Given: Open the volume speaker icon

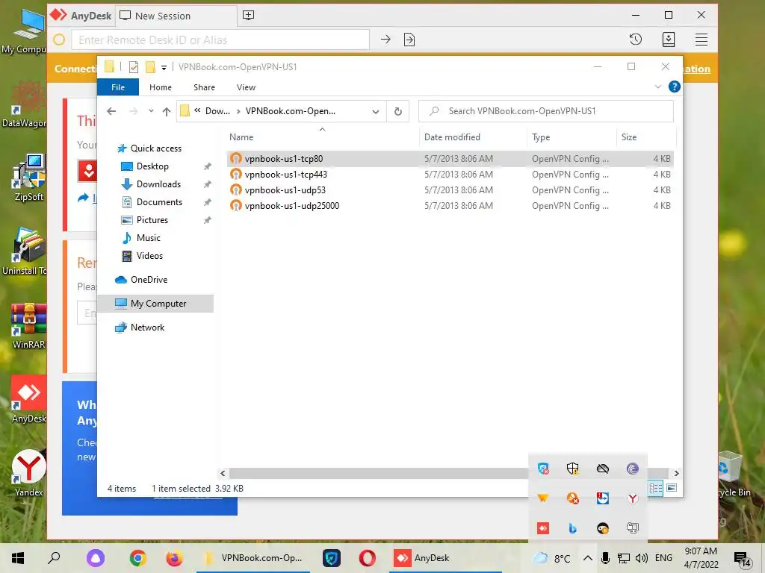Looking at the screenshot, I should point(642,558).
